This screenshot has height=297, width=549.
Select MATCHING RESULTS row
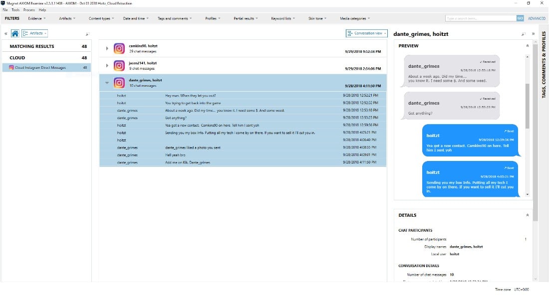coord(46,46)
